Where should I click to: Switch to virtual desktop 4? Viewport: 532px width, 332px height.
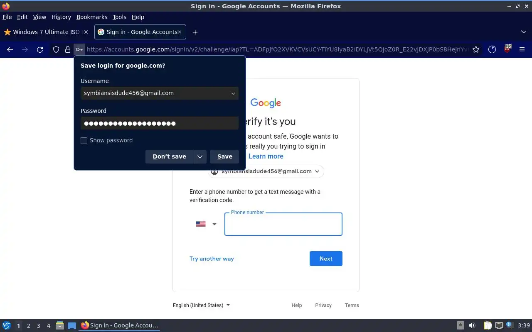click(x=48, y=326)
